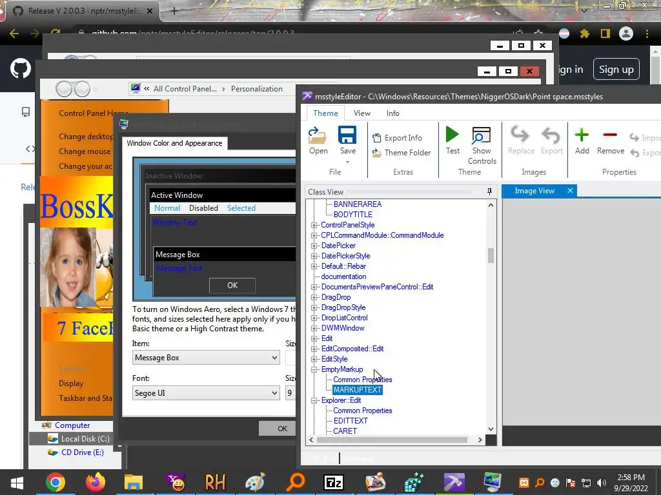Select the BANNERAREA tree item
Viewport: 661px width, 495px height.
(358, 204)
